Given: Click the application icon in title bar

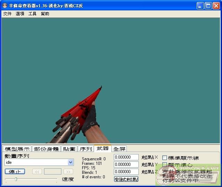Looking at the screenshot, I should (5, 6).
